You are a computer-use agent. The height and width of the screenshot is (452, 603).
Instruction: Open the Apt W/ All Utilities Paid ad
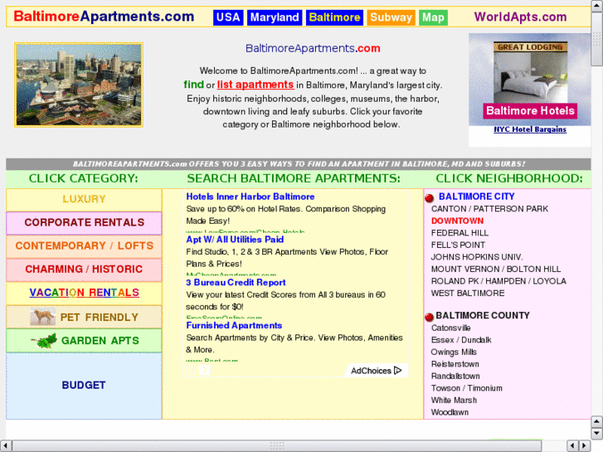235,240
